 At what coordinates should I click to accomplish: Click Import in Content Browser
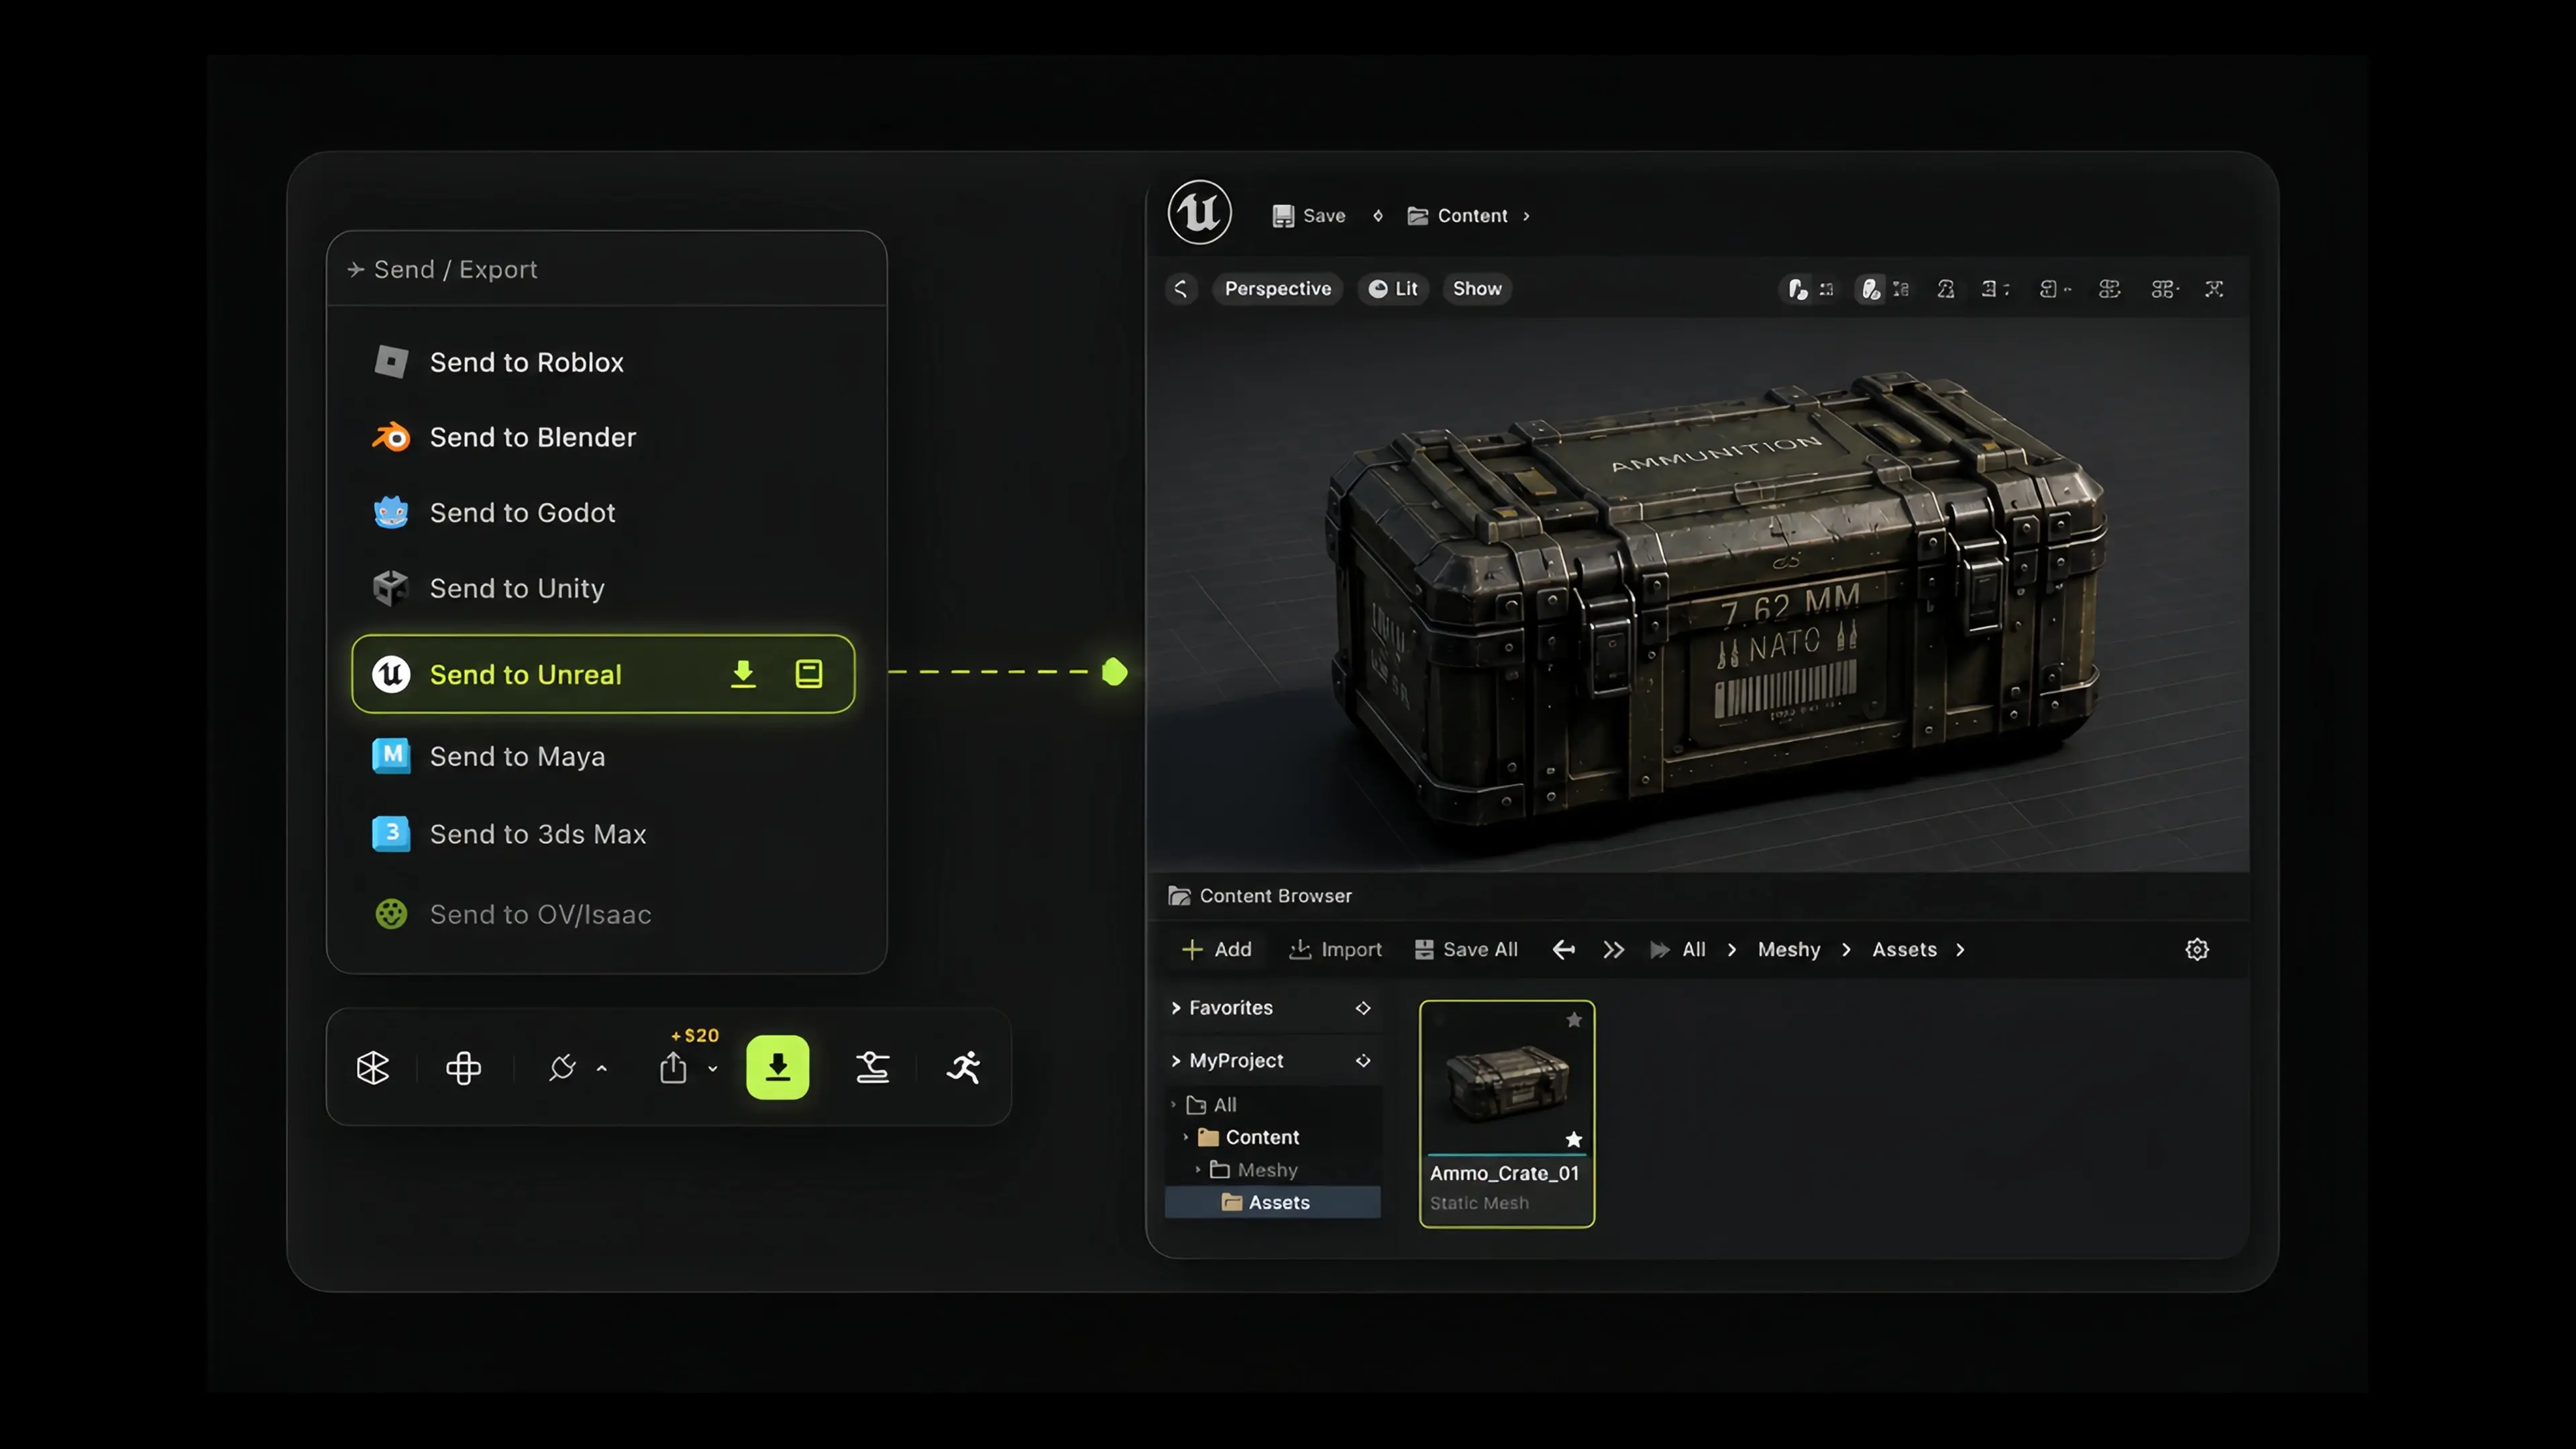pos(1336,949)
